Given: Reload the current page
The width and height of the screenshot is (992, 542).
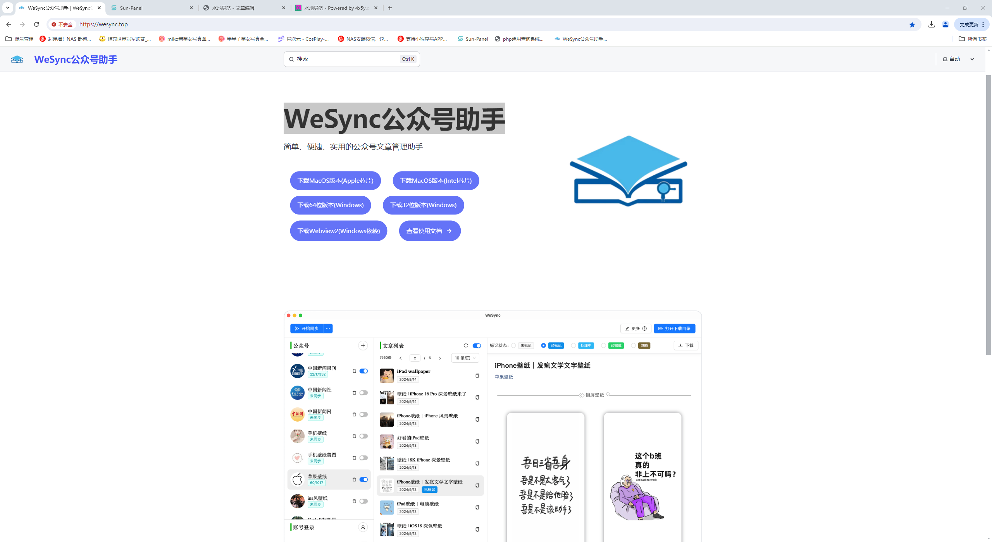Looking at the screenshot, I should pos(36,24).
